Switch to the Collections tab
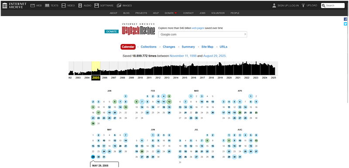The height and width of the screenshot is (168, 349). [x=148, y=47]
